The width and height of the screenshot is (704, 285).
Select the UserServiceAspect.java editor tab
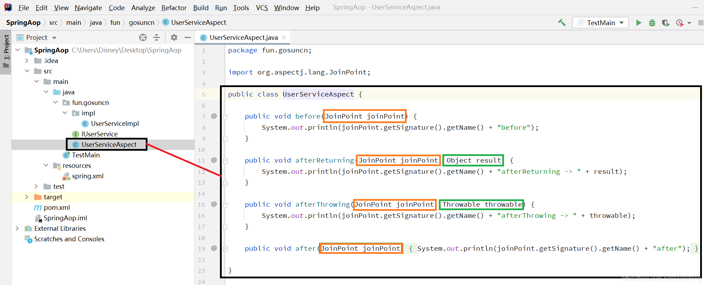(x=243, y=37)
